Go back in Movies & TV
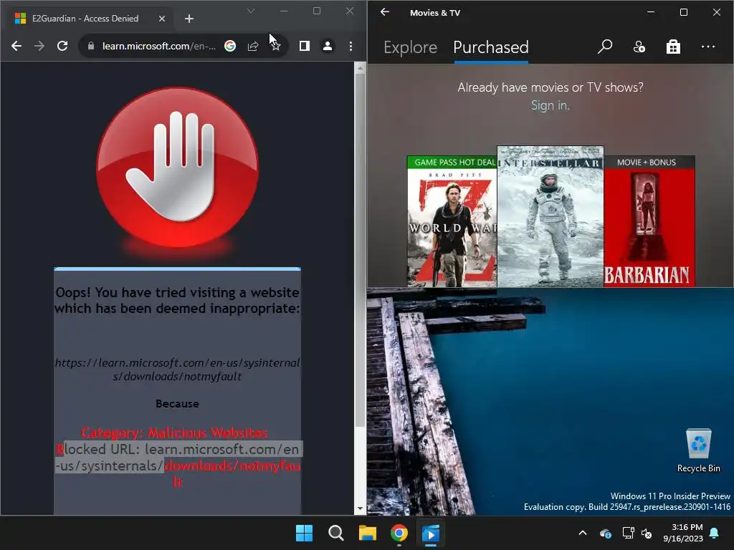Image resolution: width=734 pixels, height=550 pixels. [385, 12]
